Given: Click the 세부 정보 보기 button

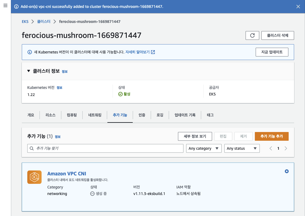Looking at the screenshot, I should pyautogui.click(x=195, y=136).
